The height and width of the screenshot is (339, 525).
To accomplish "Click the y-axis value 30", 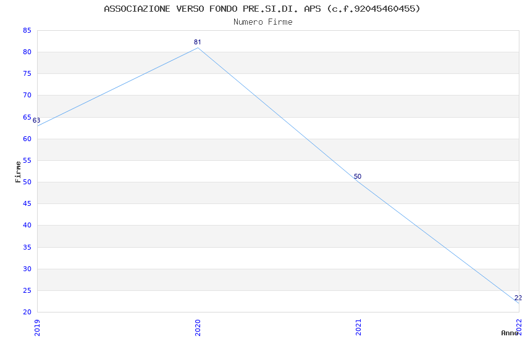I will point(27,269).
